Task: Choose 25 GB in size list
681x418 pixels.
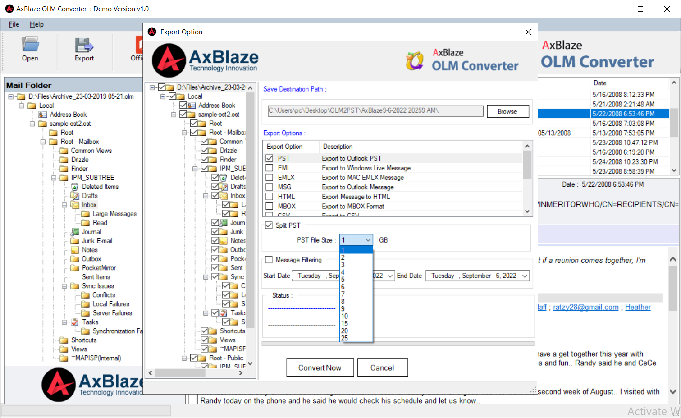Action: tap(356, 338)
